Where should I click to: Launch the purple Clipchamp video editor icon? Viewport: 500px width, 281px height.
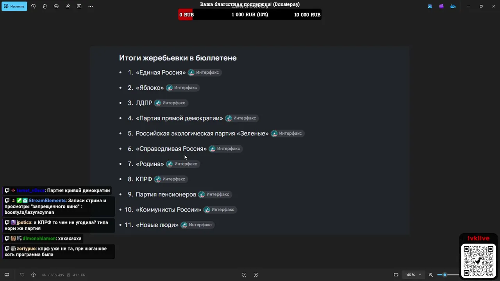(441, 6)
